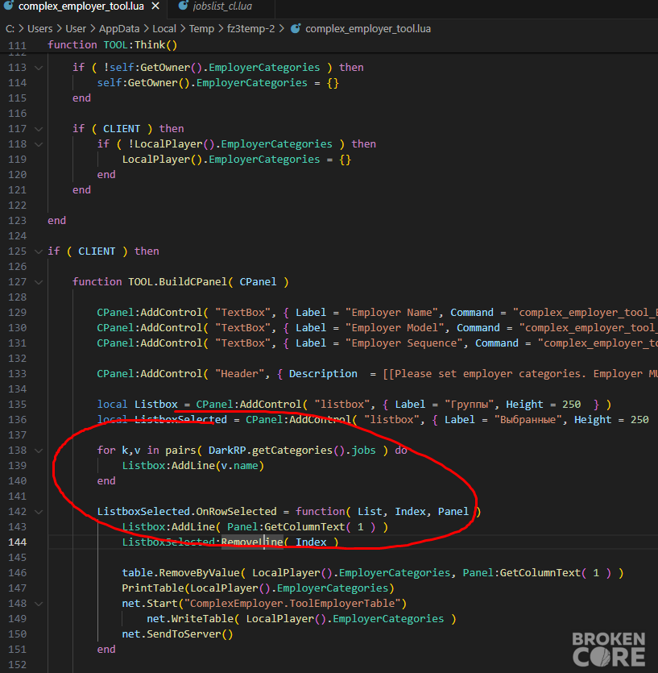Fold the CLIENT if block at line 117
658x673 pixels.
pyautogui.click(x=39, y=129)
